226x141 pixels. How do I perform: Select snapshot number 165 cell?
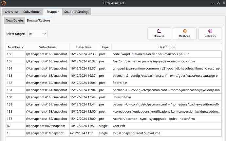(16, 61)
